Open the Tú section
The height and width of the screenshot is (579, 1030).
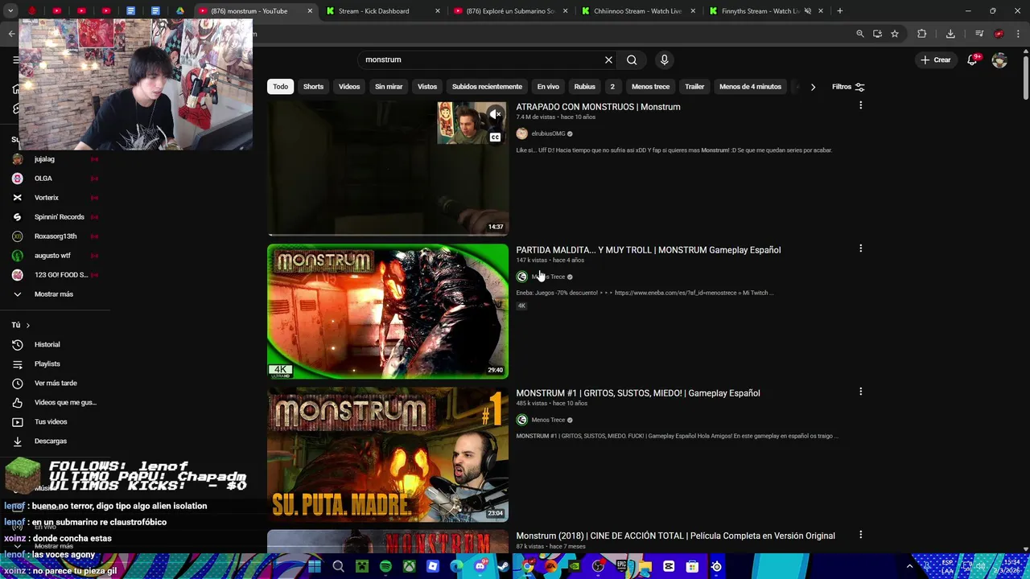[x=20, y=325]
